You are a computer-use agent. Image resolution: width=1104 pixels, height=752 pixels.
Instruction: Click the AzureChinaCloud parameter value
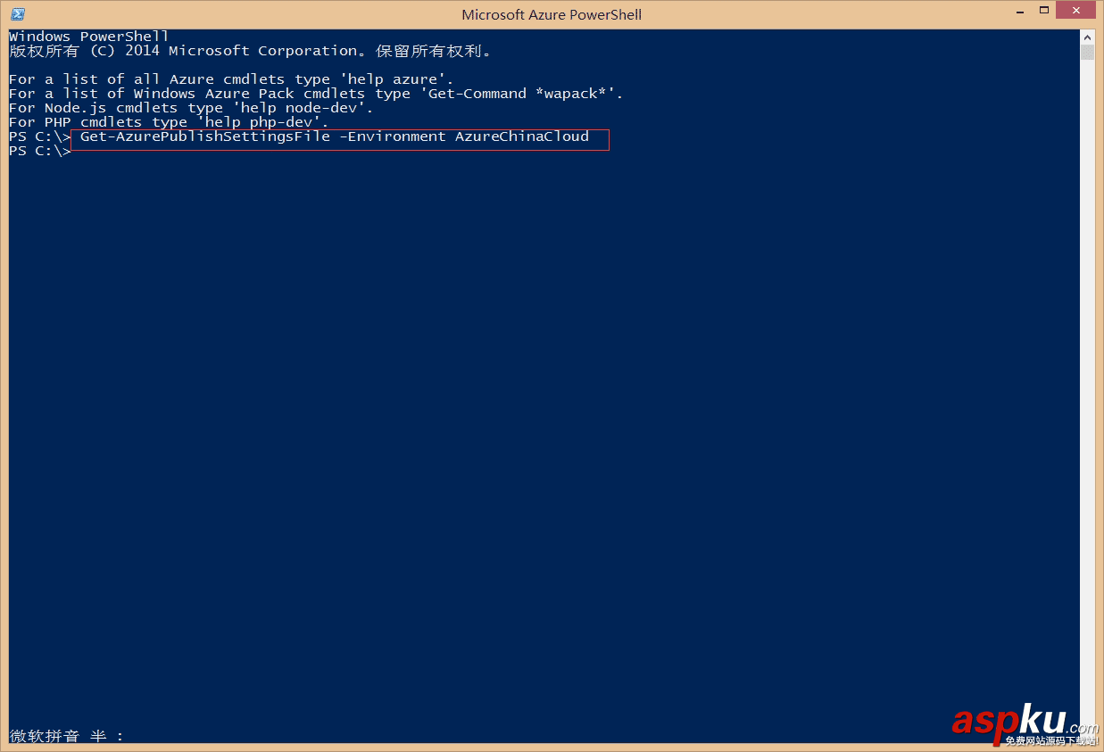[522, 136]
